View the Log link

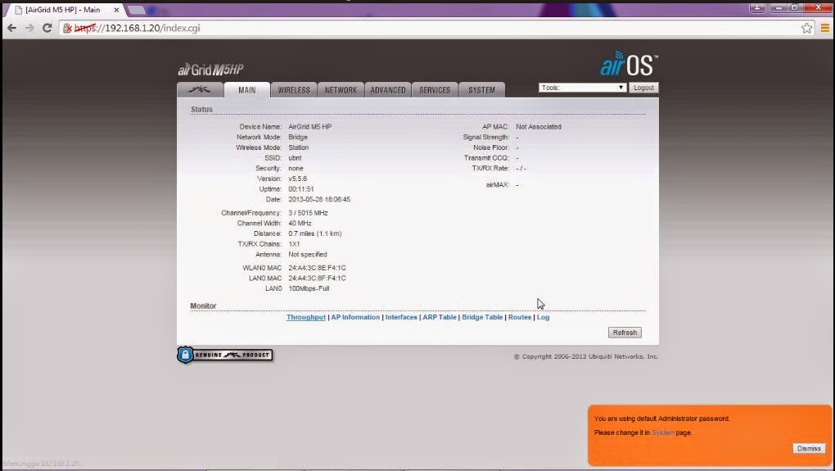point(543,317)
